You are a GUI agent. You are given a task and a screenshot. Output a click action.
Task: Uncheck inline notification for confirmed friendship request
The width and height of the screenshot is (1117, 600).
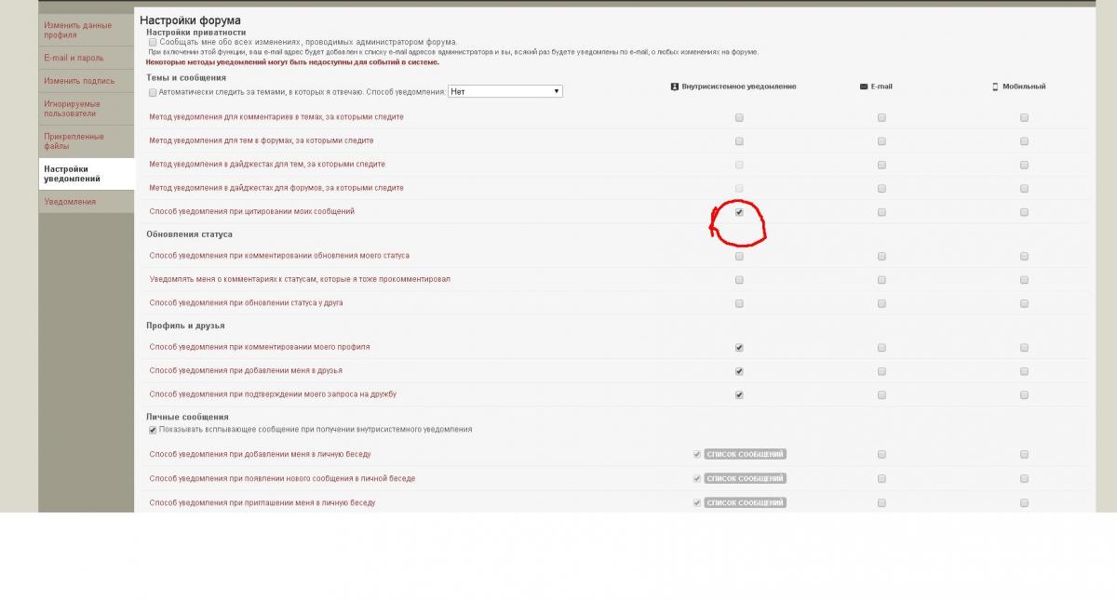click(x=739, y=394)
